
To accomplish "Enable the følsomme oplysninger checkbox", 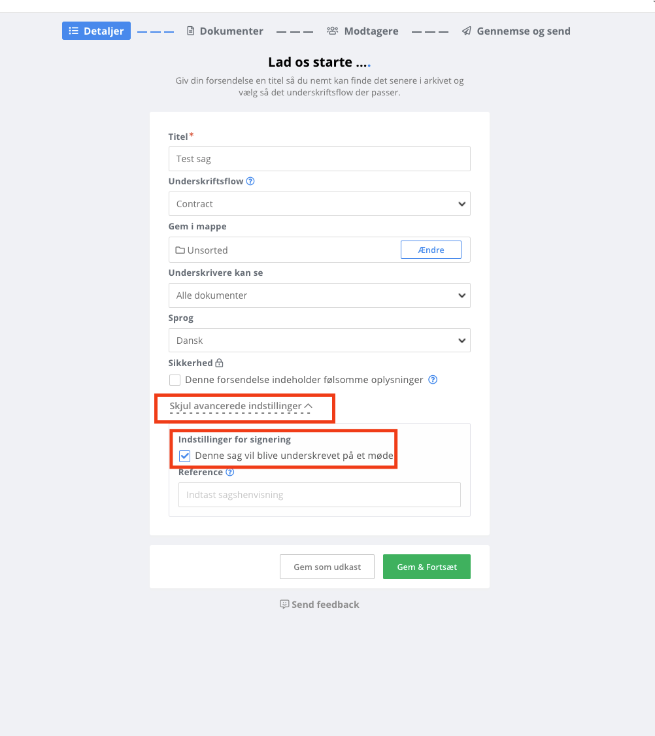I will [x=175, y=380].
